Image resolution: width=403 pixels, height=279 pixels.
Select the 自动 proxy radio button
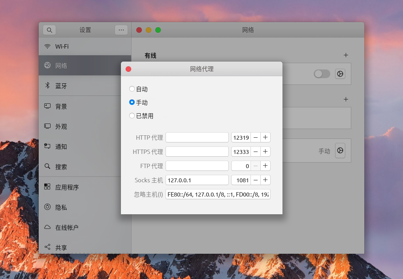pos(132,89)
